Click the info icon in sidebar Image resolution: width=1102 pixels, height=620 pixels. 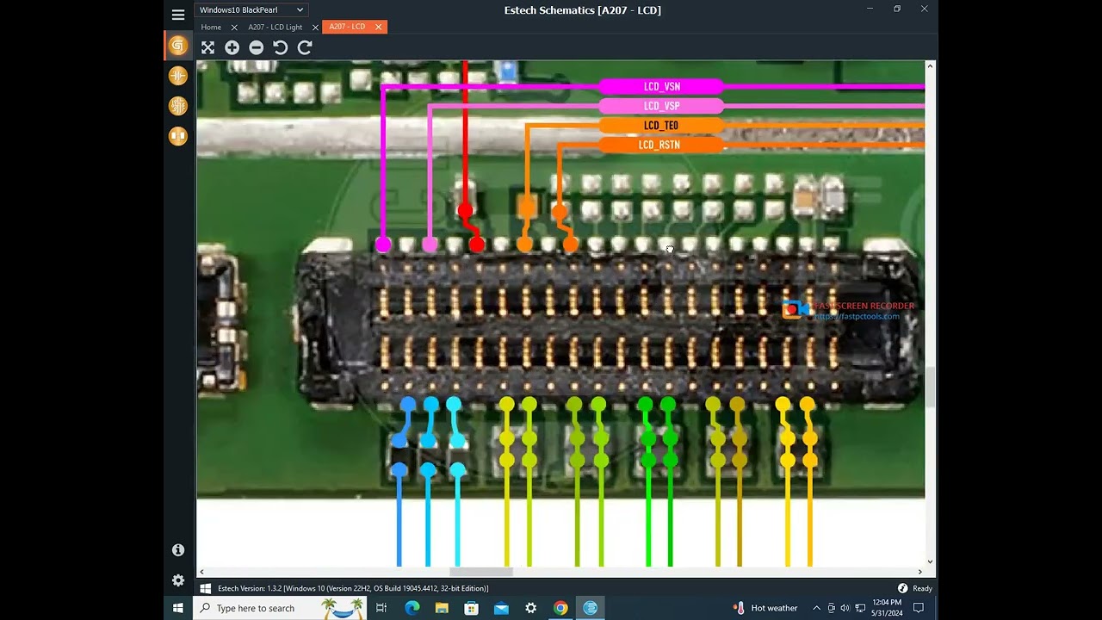pos(178,550)
